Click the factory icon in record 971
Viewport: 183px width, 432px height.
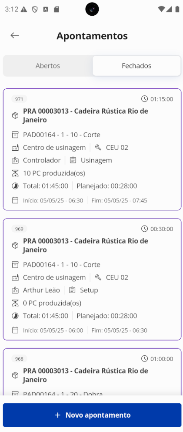(x=15, y=148)
